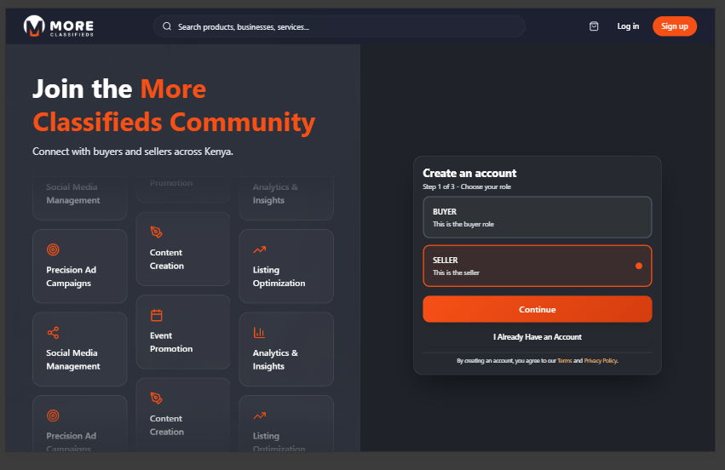Select the BUYER role option
The height and width of the screenshot is (470, 725).
pos(537,217)
